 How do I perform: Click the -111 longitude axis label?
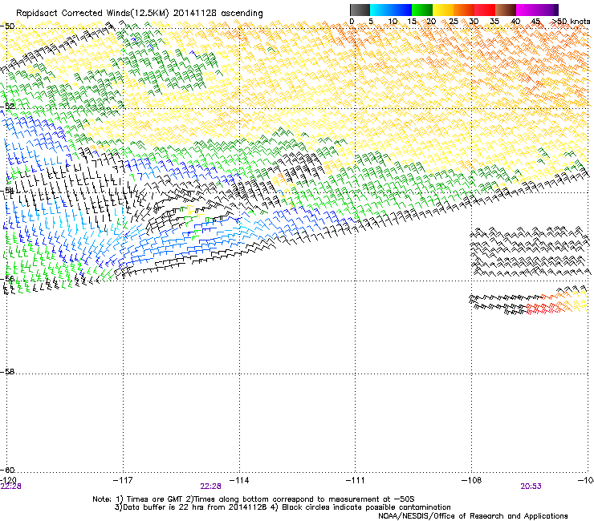356,480
